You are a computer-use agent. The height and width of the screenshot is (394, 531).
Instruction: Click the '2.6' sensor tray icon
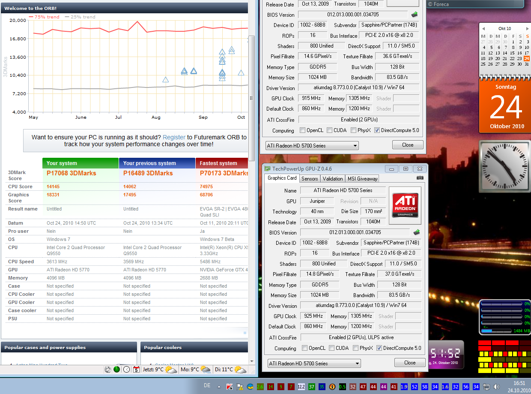coord(260,387)
